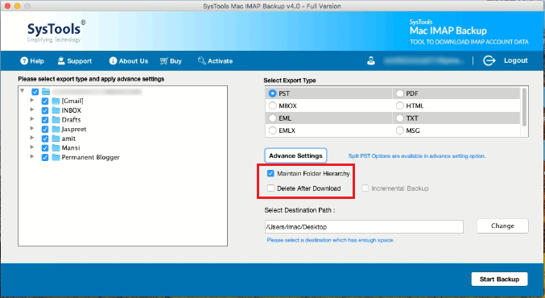The image size is (545, 298).
Task: Click the Mansi folder icon
Action: click(x=56, y=148)
